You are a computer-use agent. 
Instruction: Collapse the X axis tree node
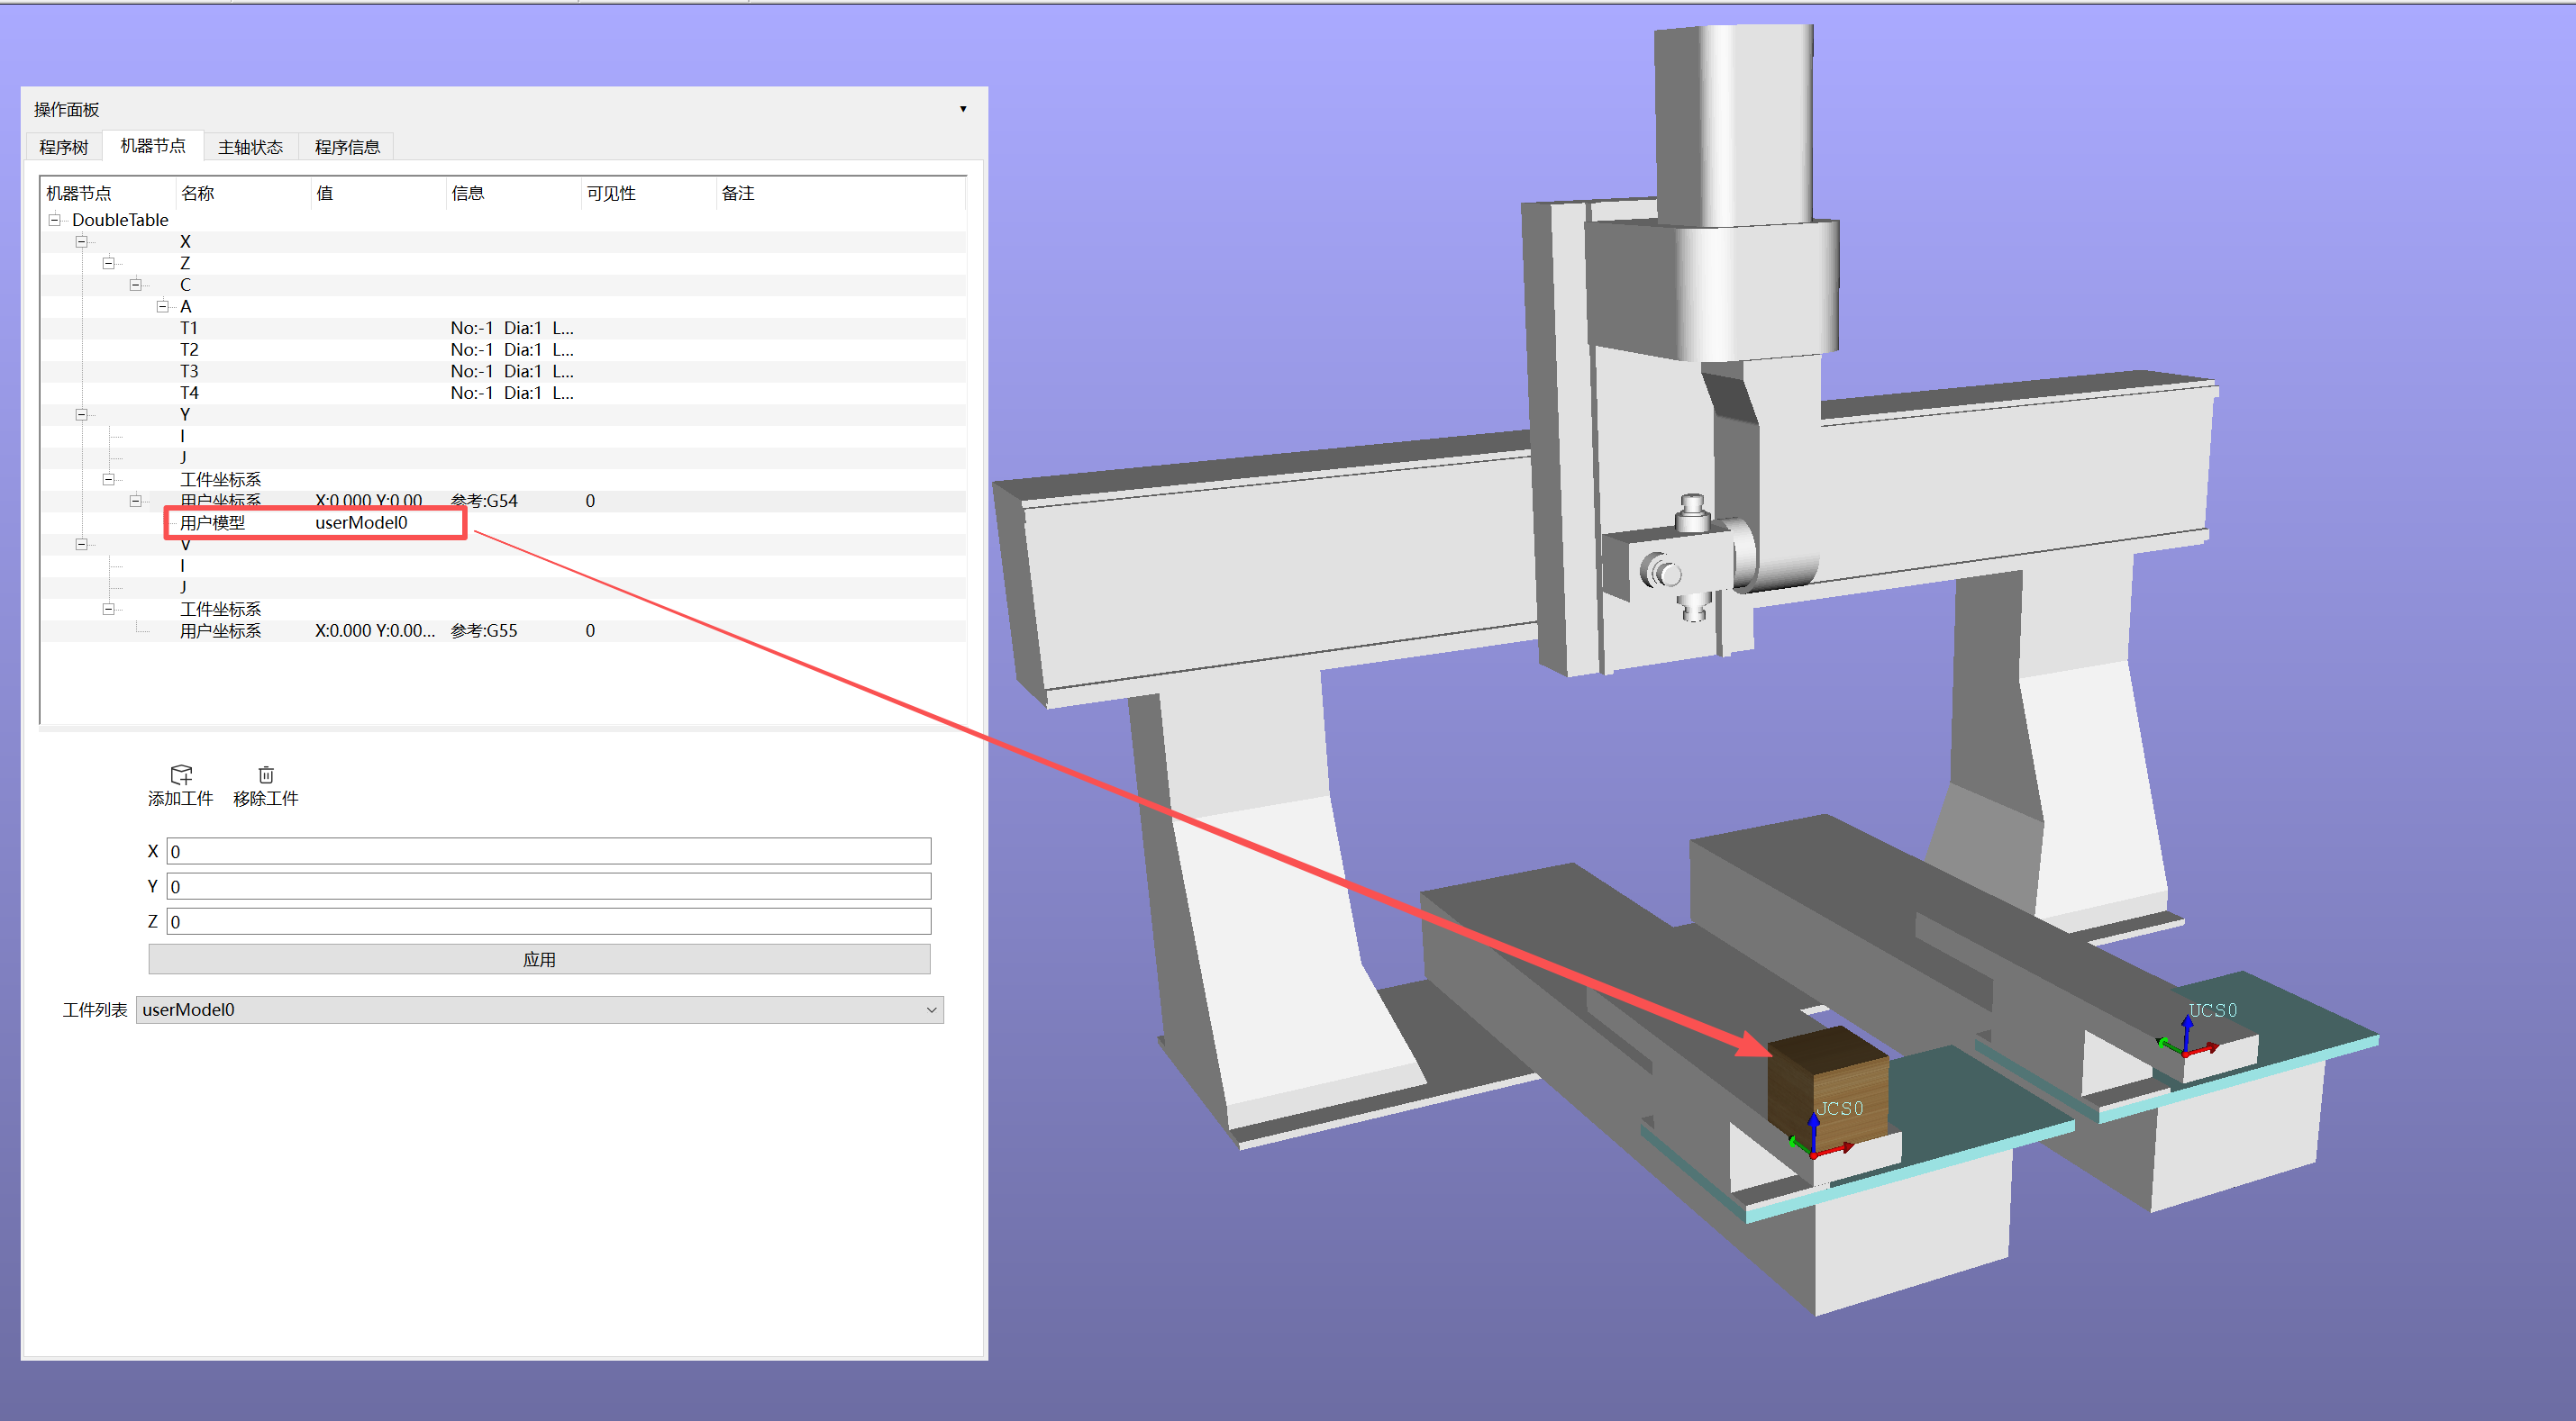tap(82, 242)
